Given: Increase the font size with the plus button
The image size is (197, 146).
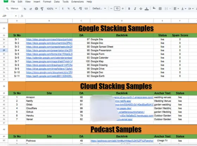Looking at the screenshot, I should point(123,8).
